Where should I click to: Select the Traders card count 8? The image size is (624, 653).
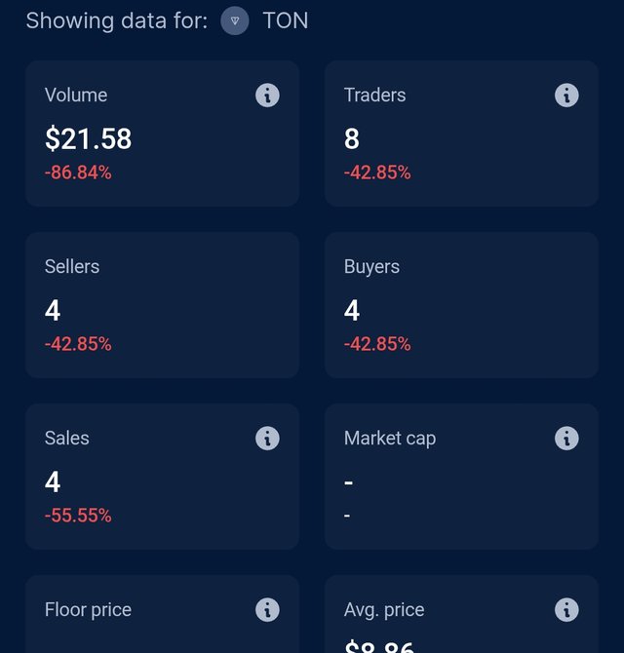point(352,138)
